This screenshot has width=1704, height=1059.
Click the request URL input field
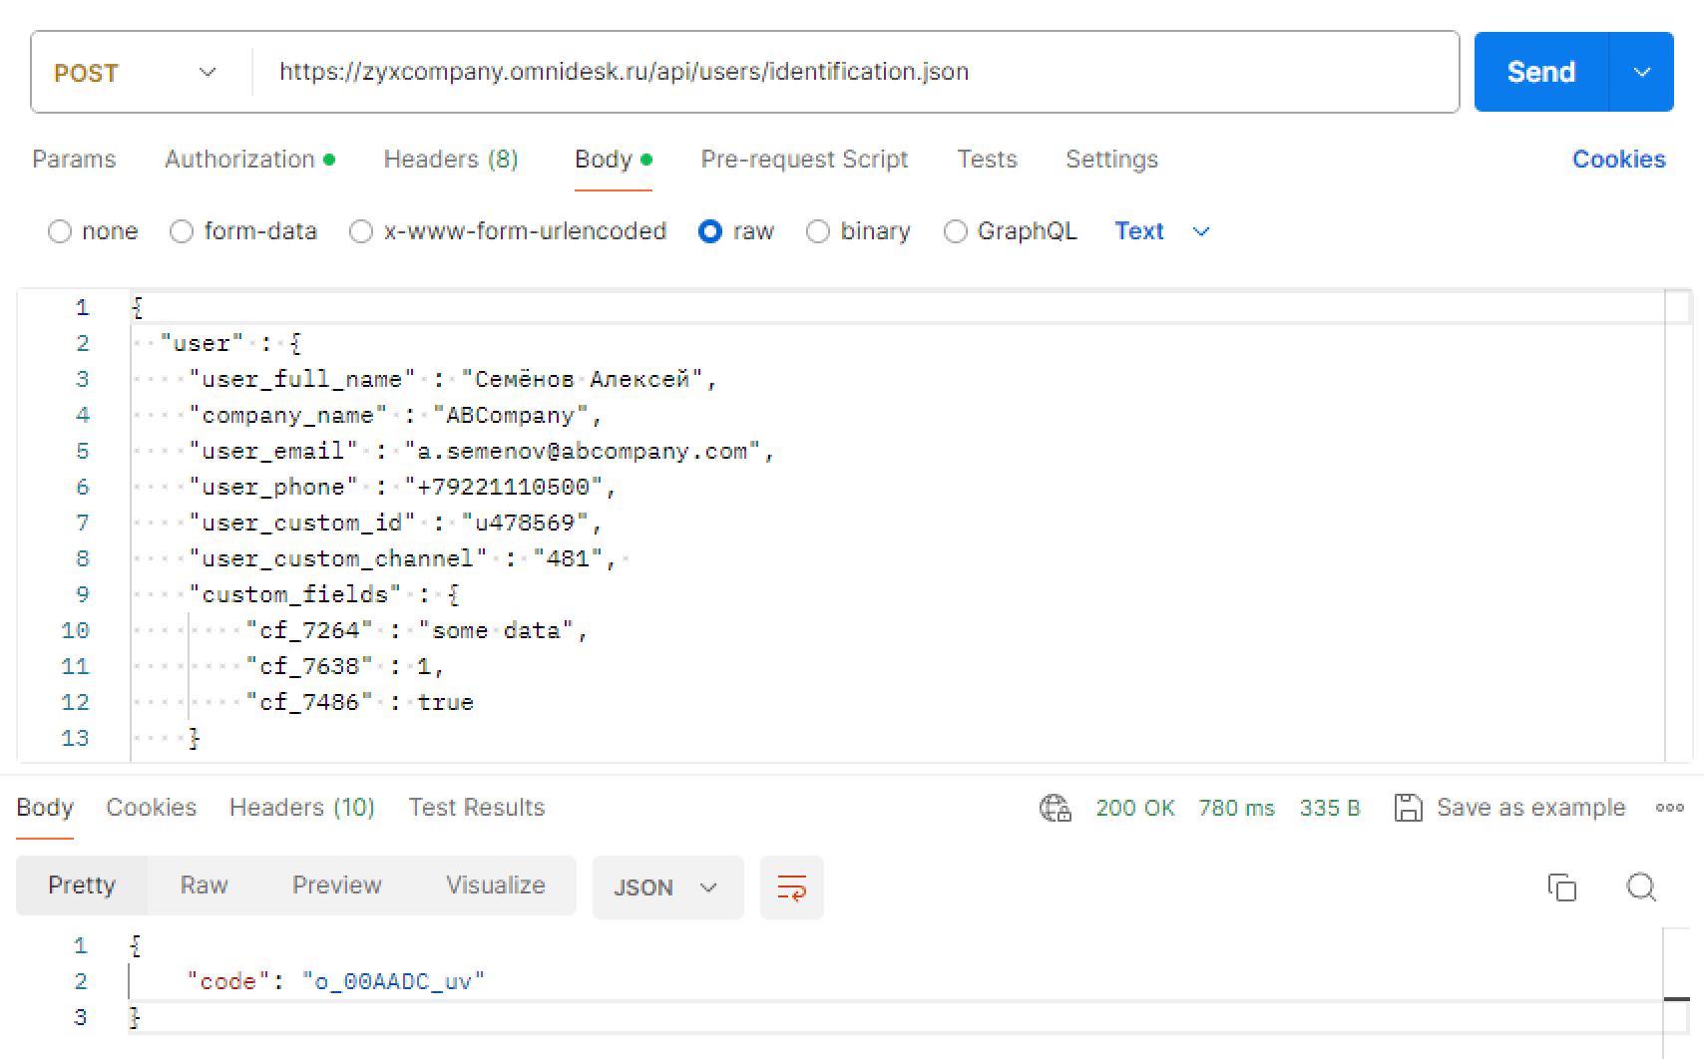pyautogui.click(x=856, y=72)
